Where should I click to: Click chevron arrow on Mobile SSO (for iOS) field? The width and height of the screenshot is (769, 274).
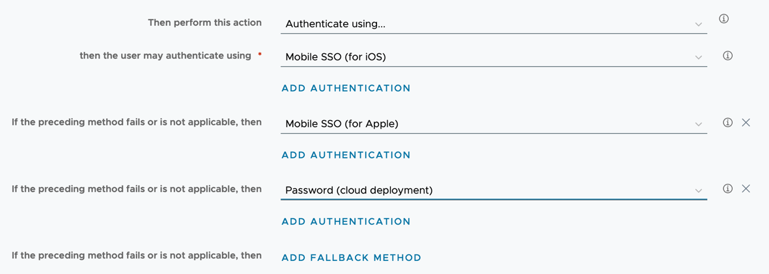698,58
